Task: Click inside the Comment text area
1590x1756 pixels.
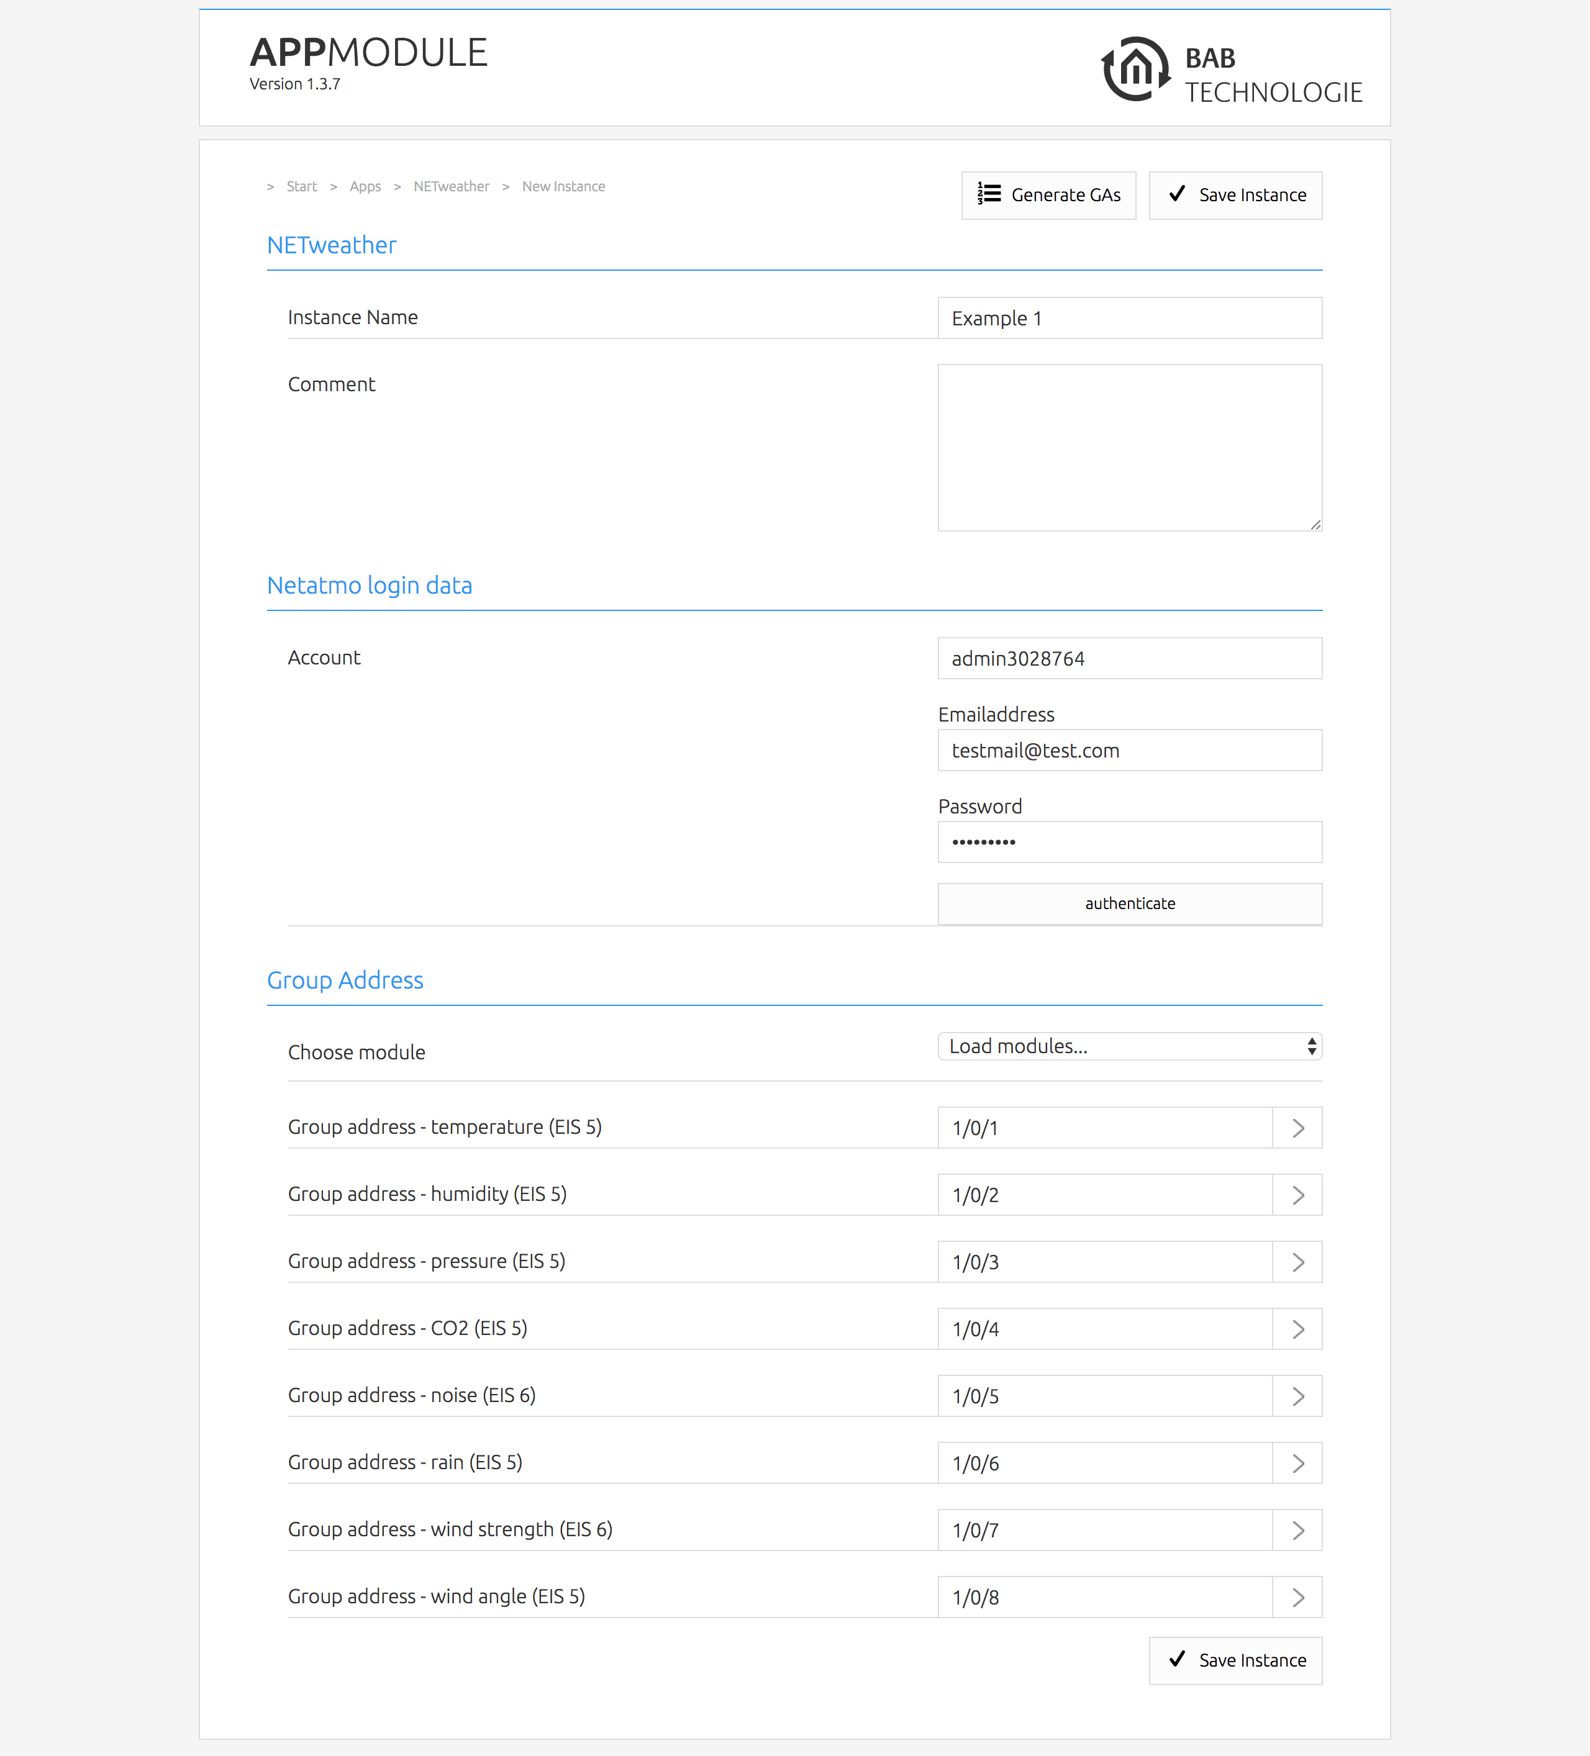Action: click(x=1129, y=447)
